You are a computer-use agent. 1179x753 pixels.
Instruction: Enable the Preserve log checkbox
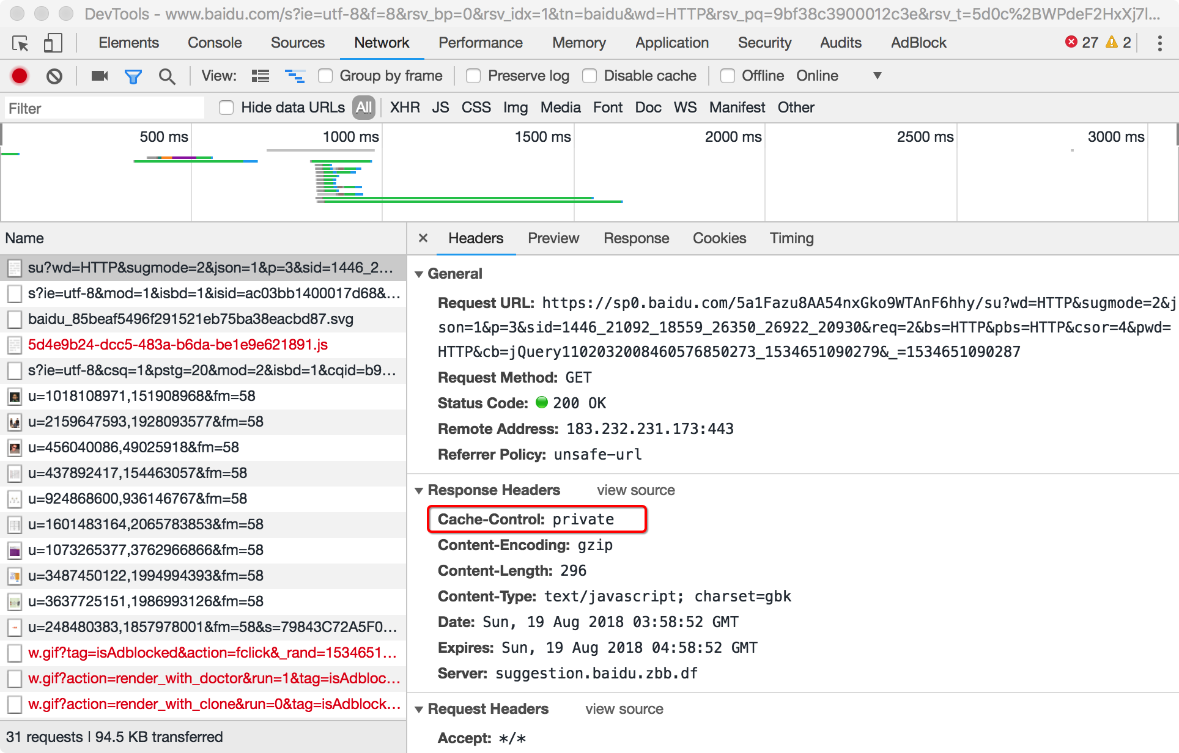473,76
